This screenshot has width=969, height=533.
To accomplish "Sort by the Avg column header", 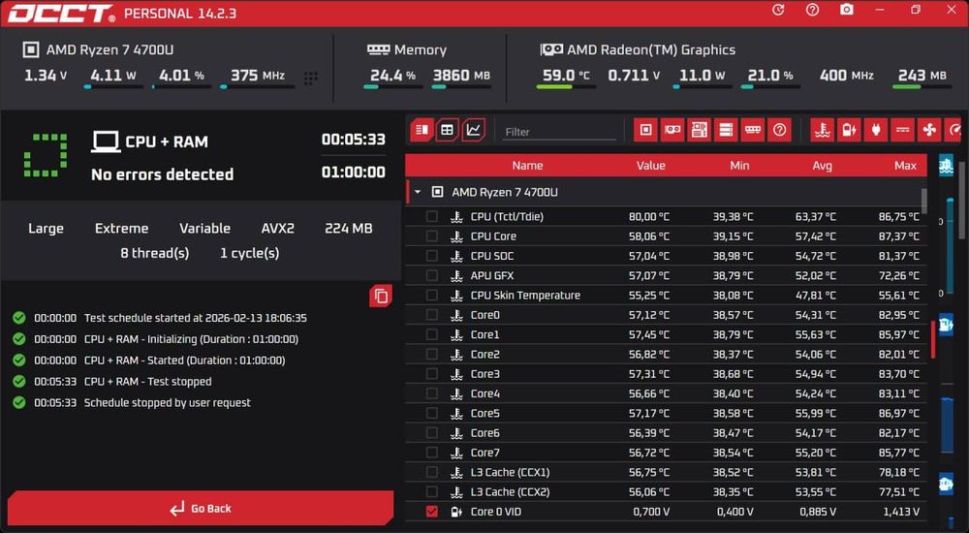I will tap(822, 166).
